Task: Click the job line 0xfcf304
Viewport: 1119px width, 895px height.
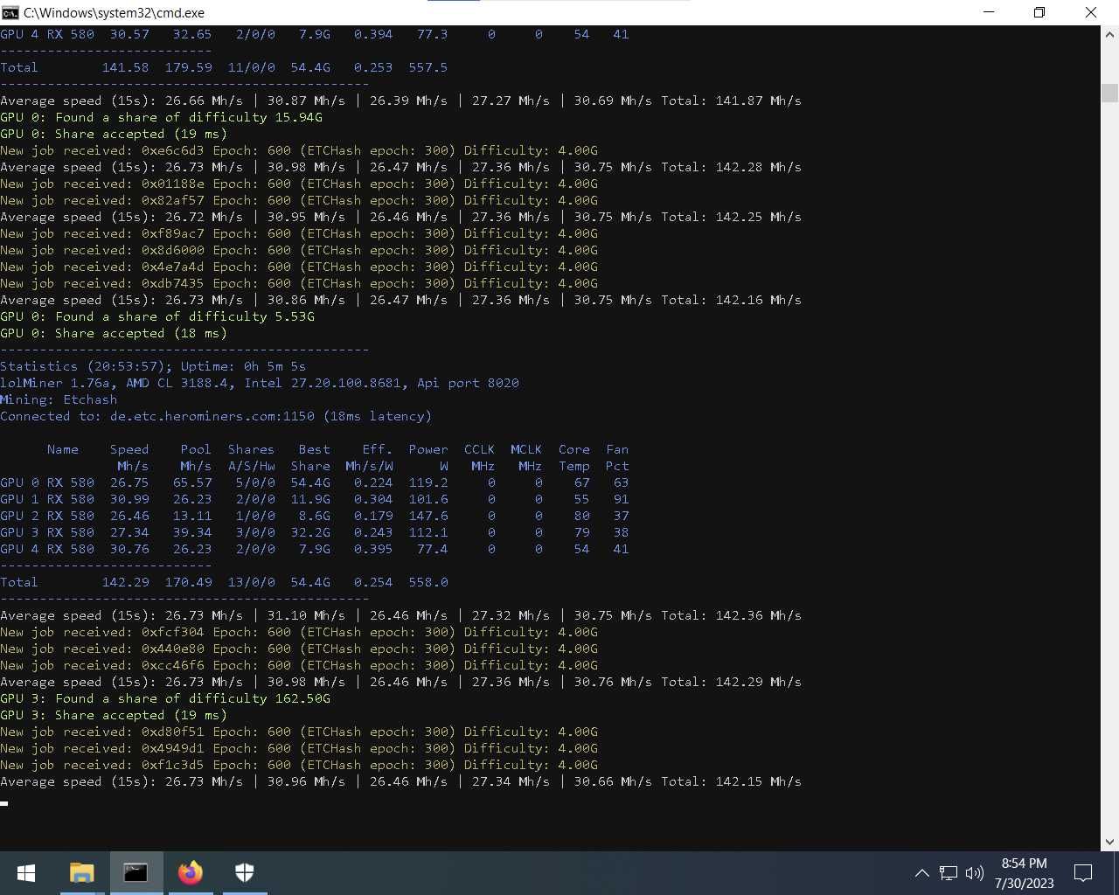Action: coord(299,632)
